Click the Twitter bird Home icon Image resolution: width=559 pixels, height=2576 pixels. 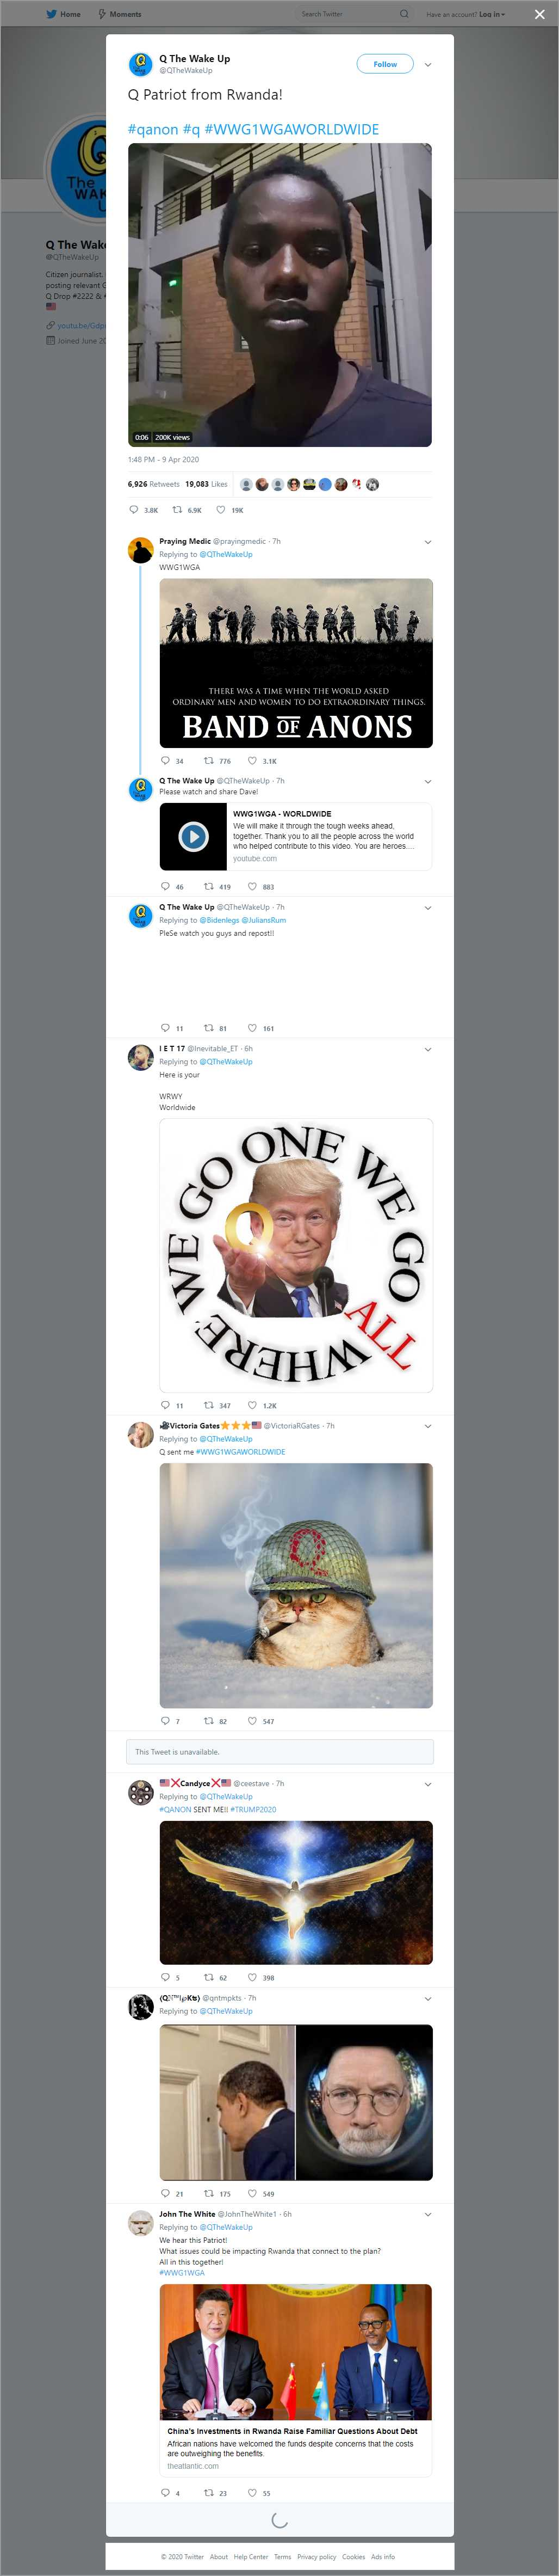52,14
